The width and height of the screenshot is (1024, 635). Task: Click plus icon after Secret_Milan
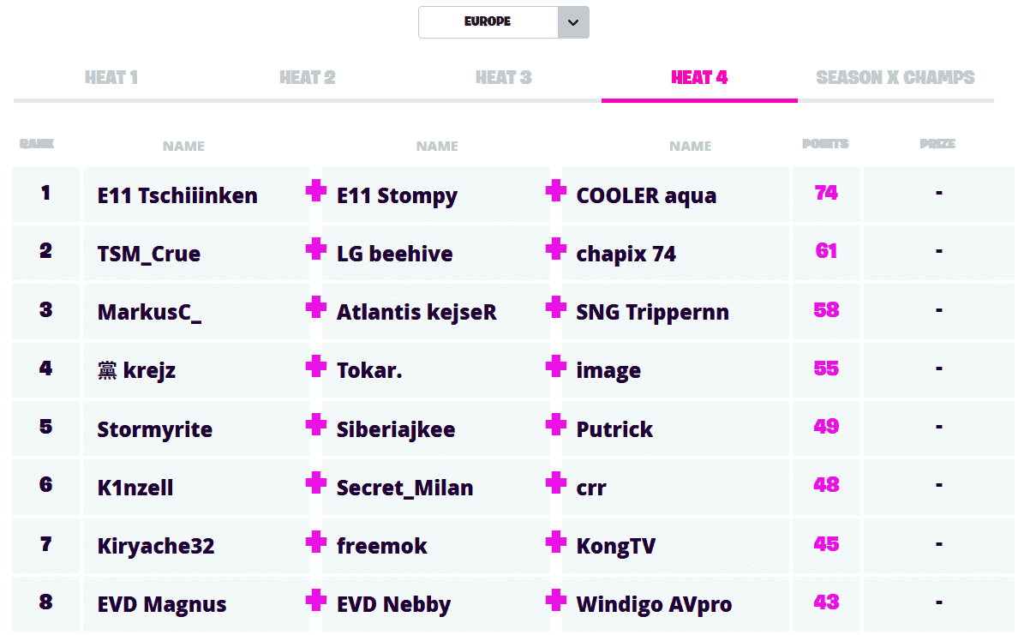(556, 483)
